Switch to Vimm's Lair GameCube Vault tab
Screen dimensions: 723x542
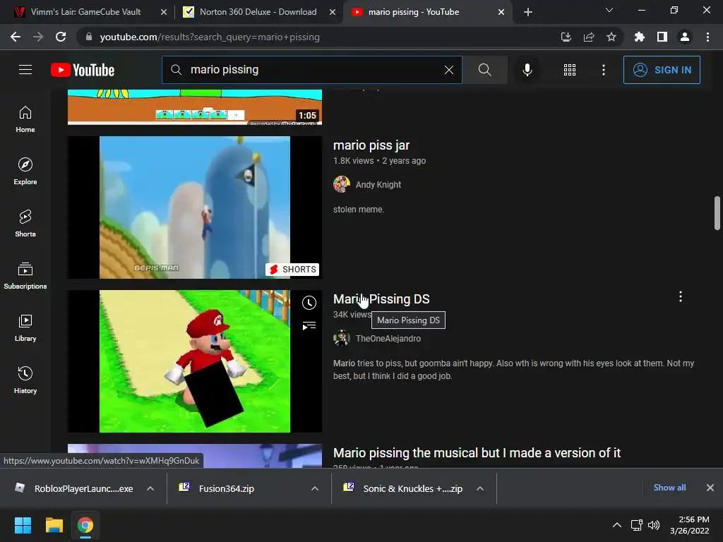85,12
